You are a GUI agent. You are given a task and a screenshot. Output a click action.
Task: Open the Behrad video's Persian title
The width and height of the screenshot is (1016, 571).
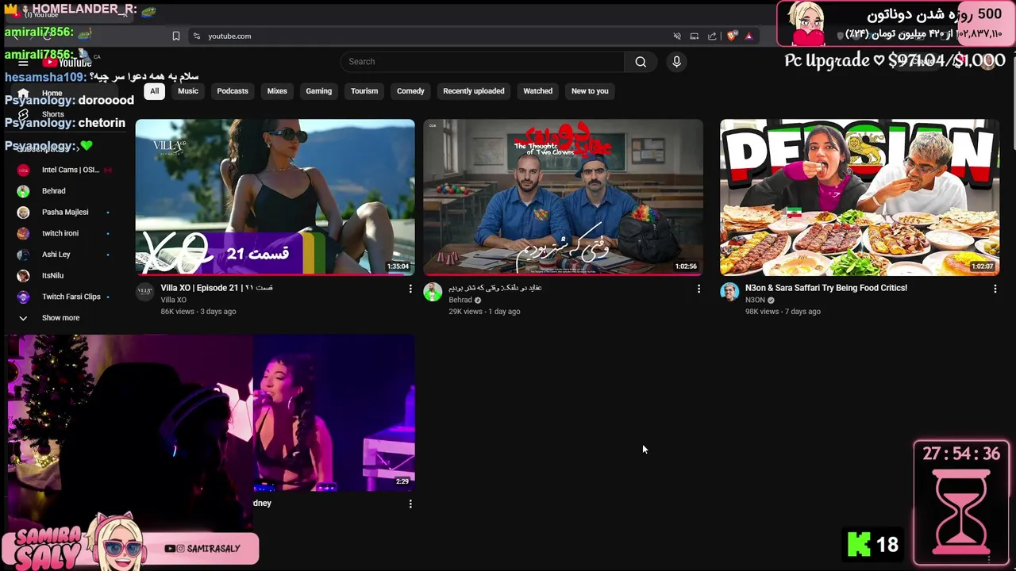click(495, 288)
